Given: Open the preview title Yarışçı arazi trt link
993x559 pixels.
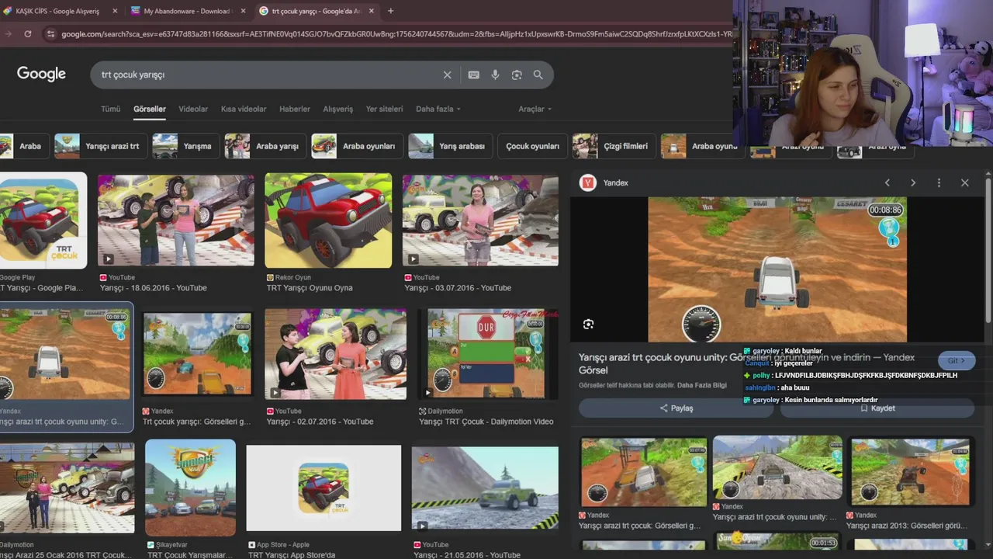Looking at the screenshot, I should 746,363.
